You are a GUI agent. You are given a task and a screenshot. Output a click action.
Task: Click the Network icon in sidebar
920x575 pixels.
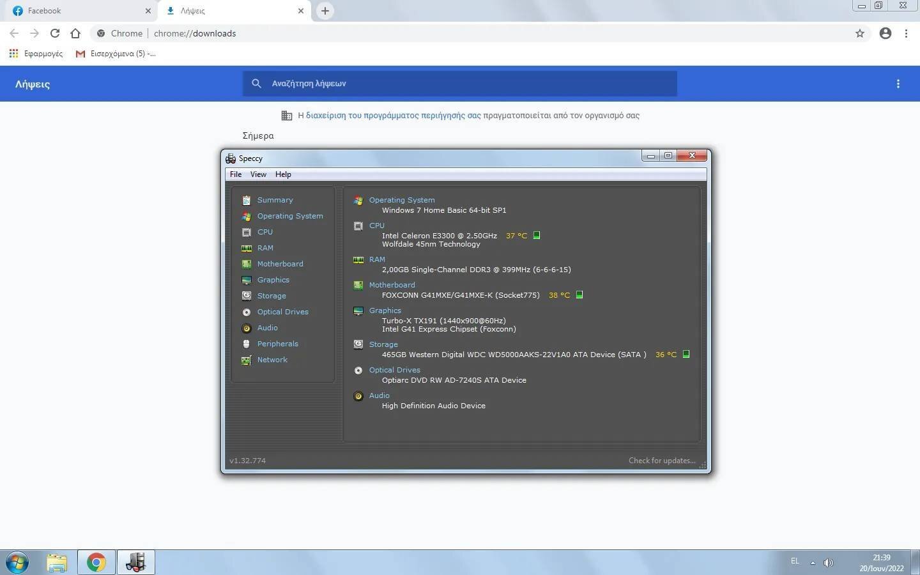click(x=247, y=360)
